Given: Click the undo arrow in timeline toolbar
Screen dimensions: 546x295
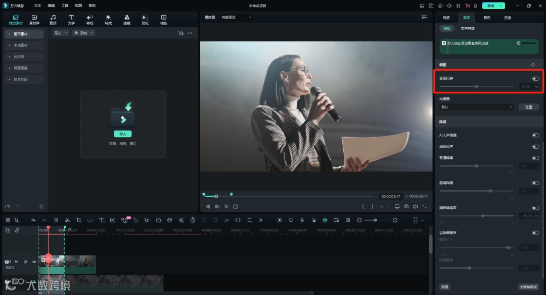Looking at the screenshot, I should (x=33, y=220).
